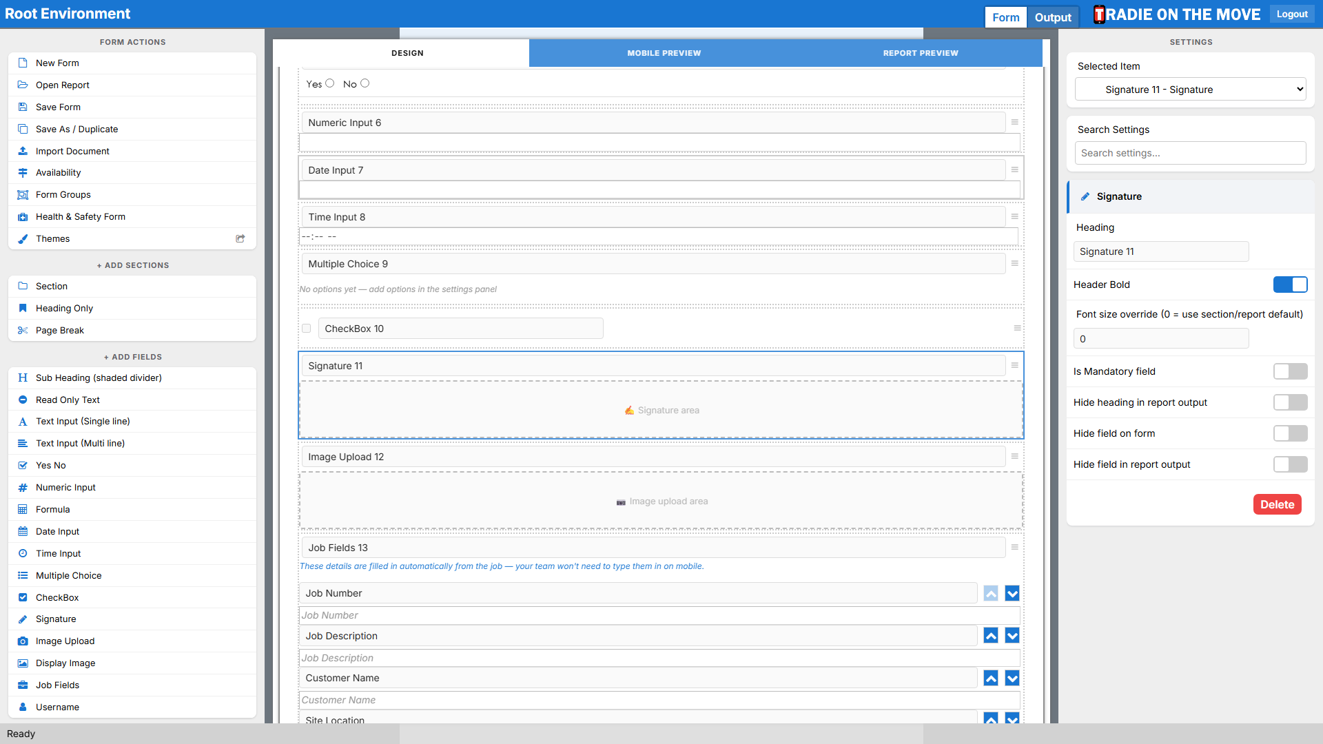1323x744 pixels.
Task: Click the Job Fields briefcase icon
Action: [23, 685]
